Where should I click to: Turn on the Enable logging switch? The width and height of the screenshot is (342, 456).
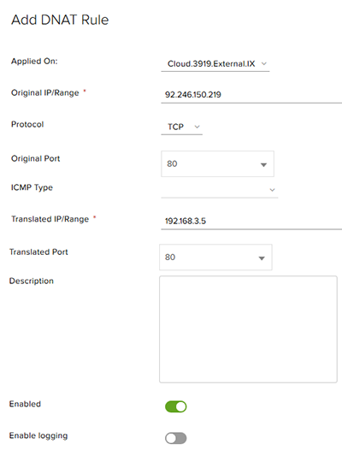click(176, 438)
